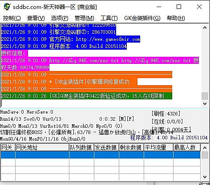The height and width of the screenshot is (185, 210).
Task: Open the 帮助(H) menu
Action: [x=176, y=18]
